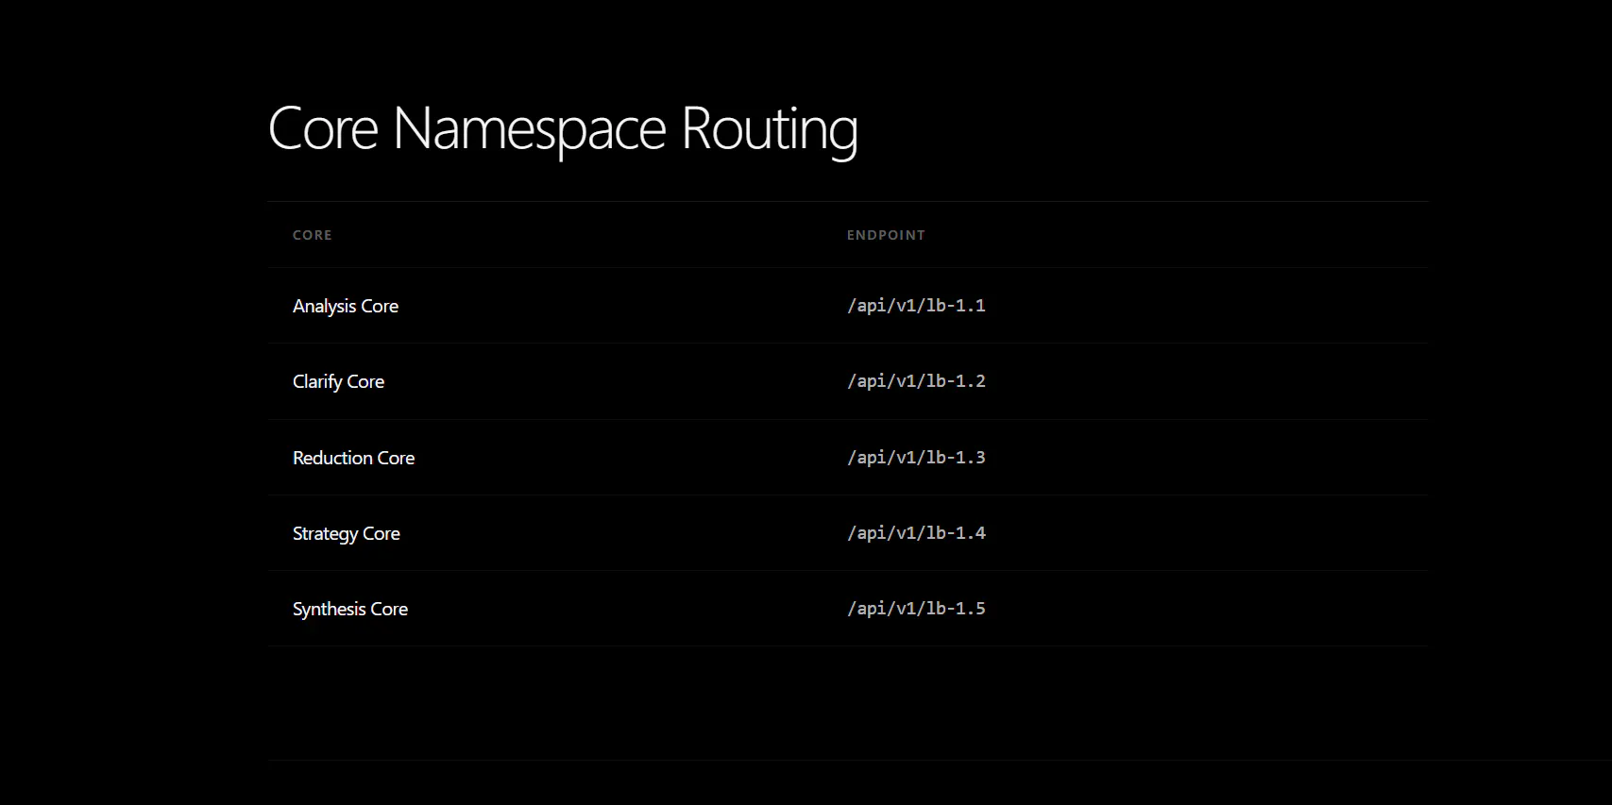Pick the whole Strategy Core table row
Screen dimensions: 1612x805
[848, 533]
